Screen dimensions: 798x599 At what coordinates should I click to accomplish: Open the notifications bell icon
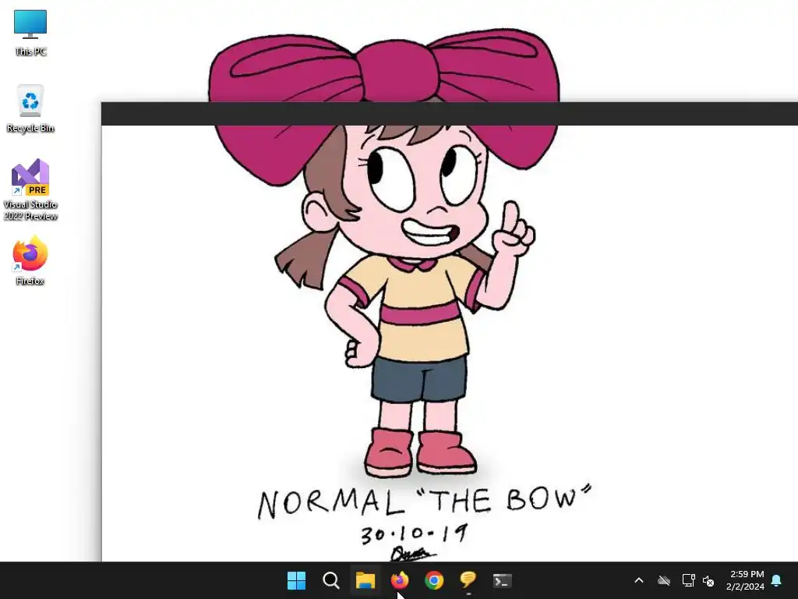(x=777, y=580)
